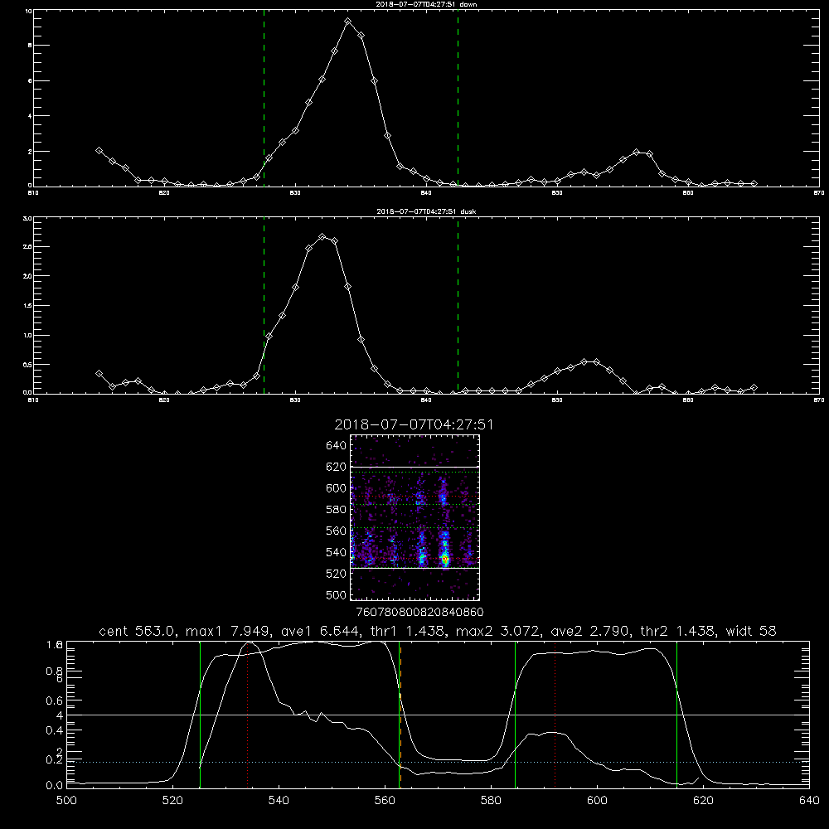Click the timestamp title above the spectral image
The image size is (829, 829).
click(414, 424)
